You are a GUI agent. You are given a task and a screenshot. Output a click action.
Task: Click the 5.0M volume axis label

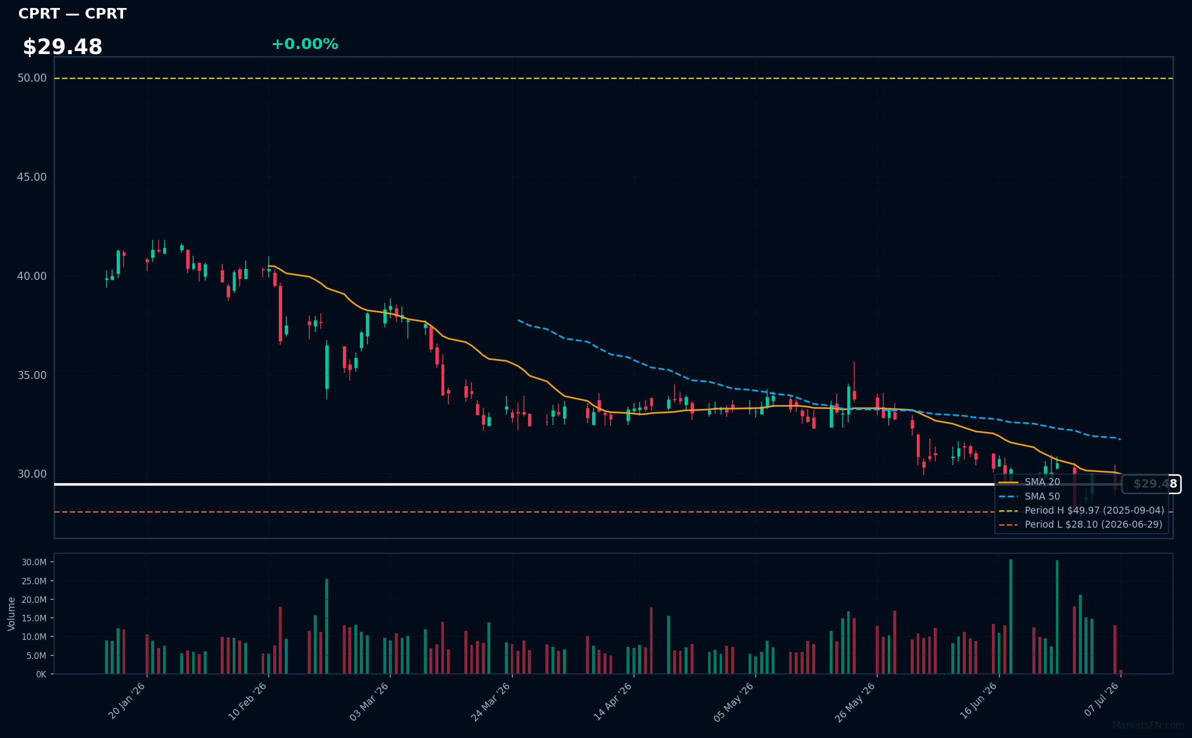pyautogui.click(x=37, y=656)
